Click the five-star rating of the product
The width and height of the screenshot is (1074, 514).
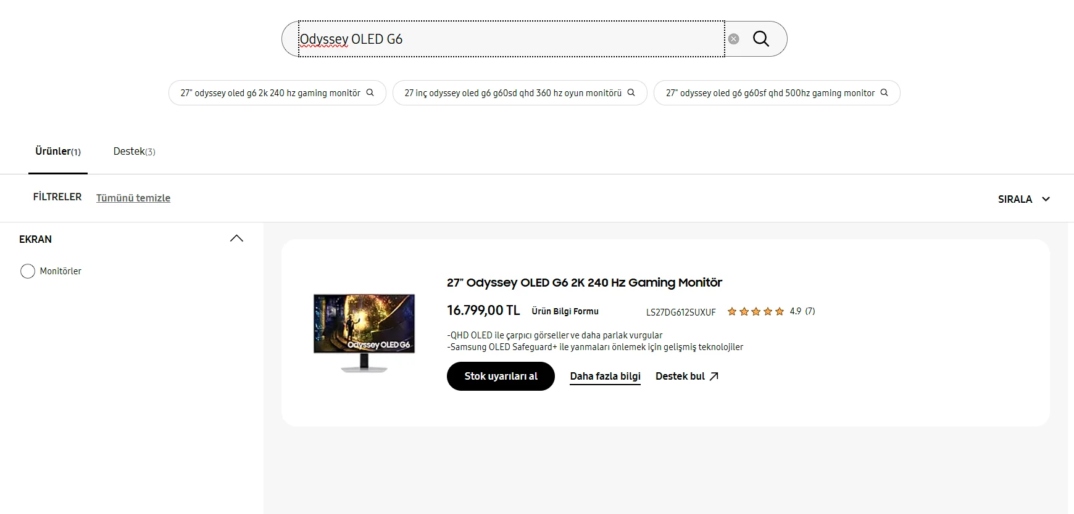756,311
